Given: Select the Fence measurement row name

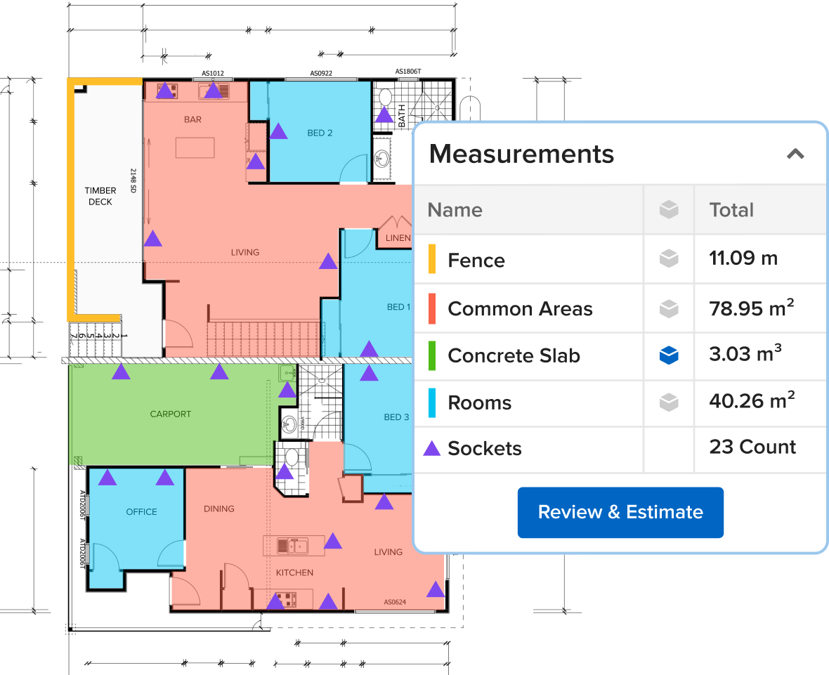Looking at the screenshot, I should coord(476,260).
